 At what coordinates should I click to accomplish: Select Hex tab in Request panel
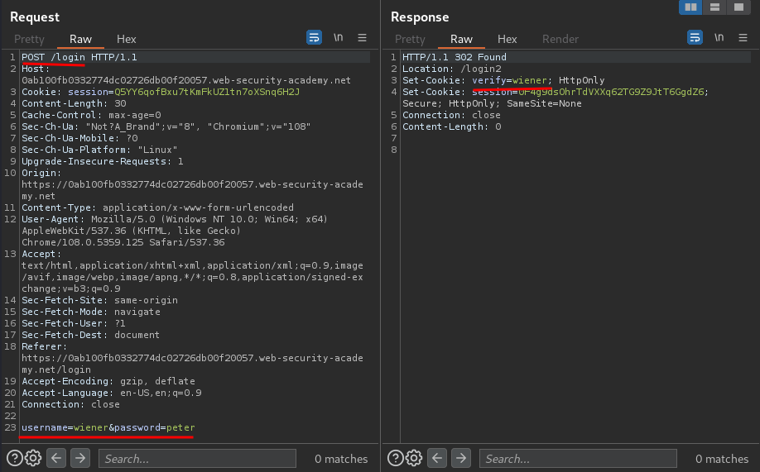coord(126,39)
